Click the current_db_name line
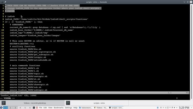The width and height of the screenshot is (193, 109). (55, 27)
